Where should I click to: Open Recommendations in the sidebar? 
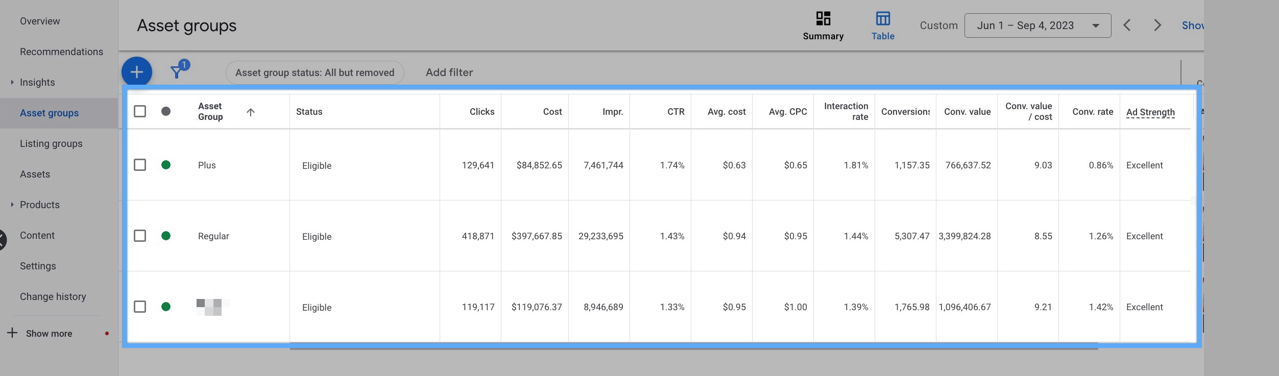coord(61,52)
